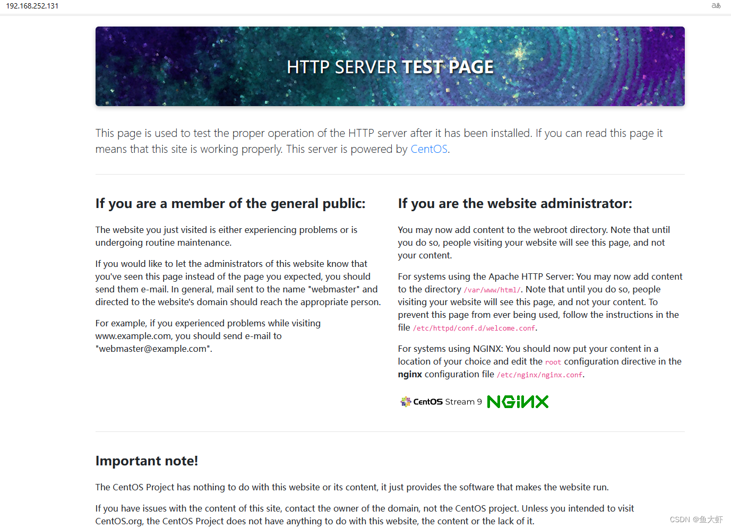The width and height of the screenshot is (731, 528).
Task: Click the 192.168.252.131 address text
Action: (32, 6)
